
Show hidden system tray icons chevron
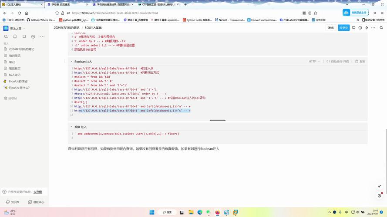point(330,212)
